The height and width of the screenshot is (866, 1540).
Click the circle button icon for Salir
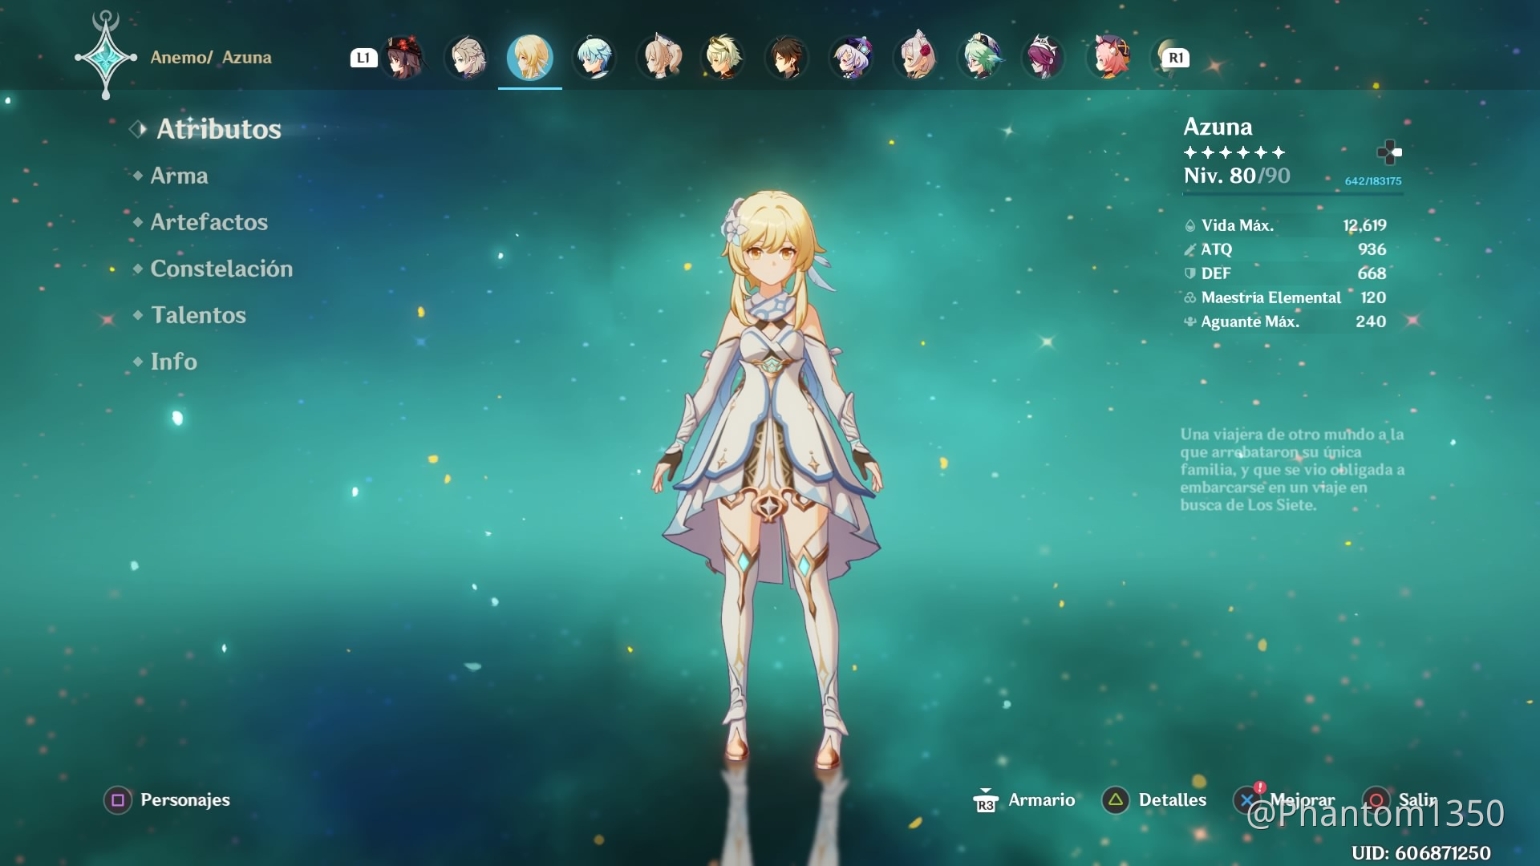click(x=1376, y=800)
